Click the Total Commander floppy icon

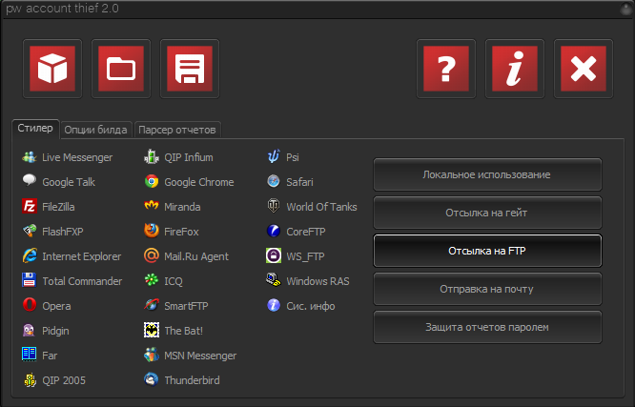pos(30,280)
